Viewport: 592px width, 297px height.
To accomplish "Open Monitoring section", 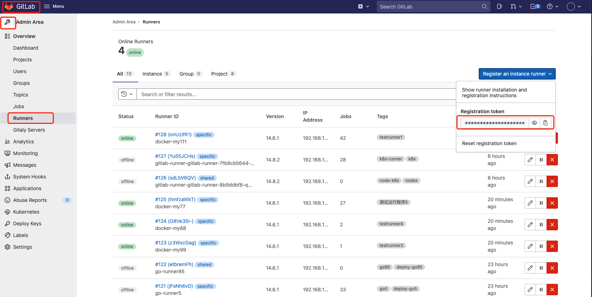I will click(x=25, y=153).
